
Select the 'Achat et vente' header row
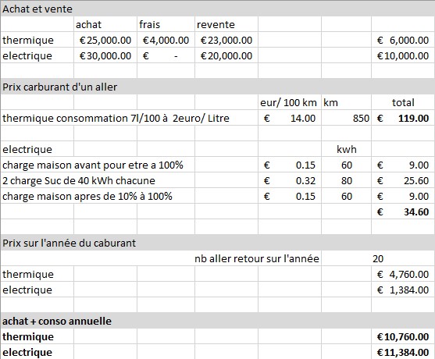pyautogui.click(x=217, y=9)
